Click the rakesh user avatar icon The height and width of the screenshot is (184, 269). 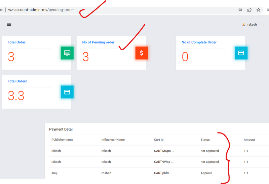pos(244,25)
